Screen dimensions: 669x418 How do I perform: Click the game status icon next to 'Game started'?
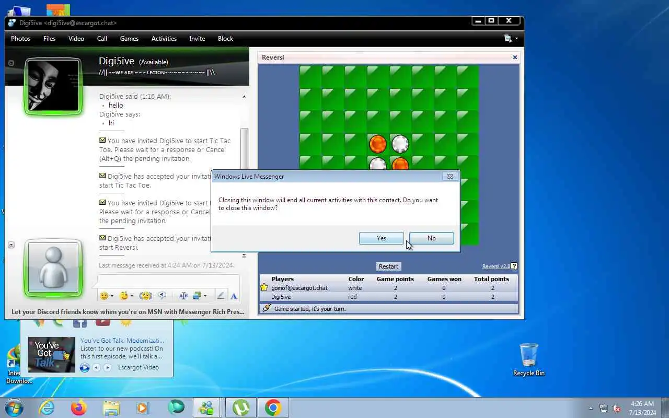(x=267, y=308)
